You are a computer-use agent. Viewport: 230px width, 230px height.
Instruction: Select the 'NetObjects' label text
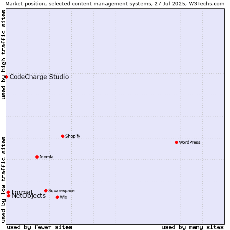click(29, 196)
